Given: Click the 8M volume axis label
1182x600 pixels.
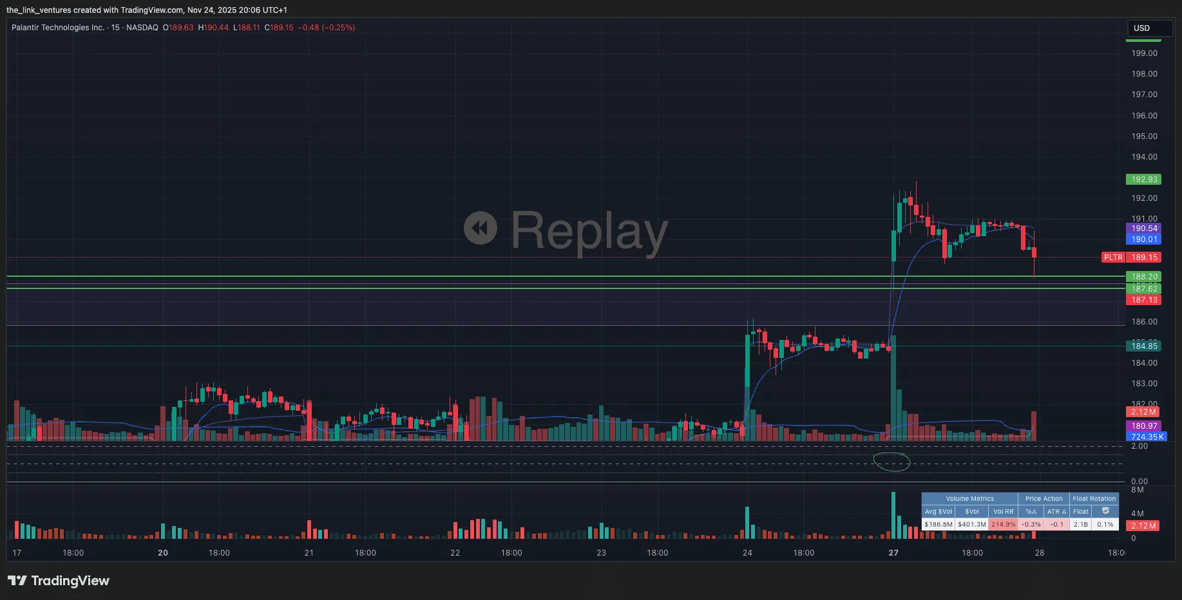Looking at the screenshot, I should tap(1138, 490).
